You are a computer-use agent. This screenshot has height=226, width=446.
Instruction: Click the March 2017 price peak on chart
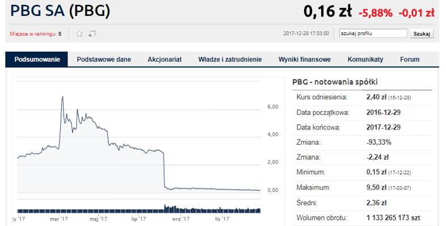(x=62, y=97)
